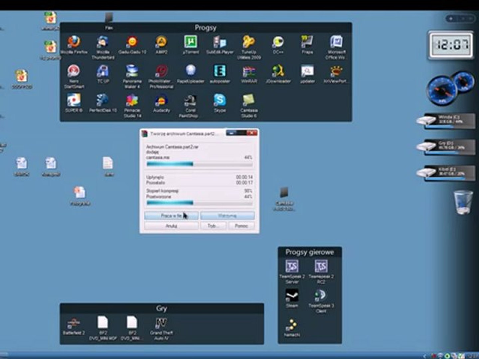Image resolution: width=479 pixels, height=359 pixels.
Task: Launch WinRAR from Progsy fence
Action: (x=249, y=74)
